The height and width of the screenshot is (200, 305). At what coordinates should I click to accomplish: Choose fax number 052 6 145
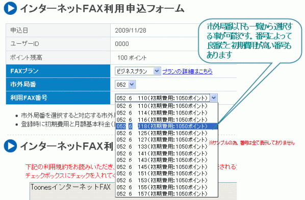[167, 167]
